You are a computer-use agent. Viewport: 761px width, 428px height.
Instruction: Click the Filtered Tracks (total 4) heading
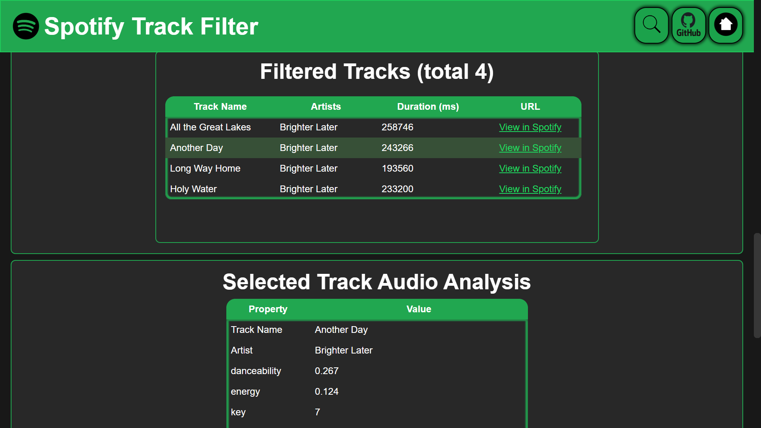click(377, 72)
